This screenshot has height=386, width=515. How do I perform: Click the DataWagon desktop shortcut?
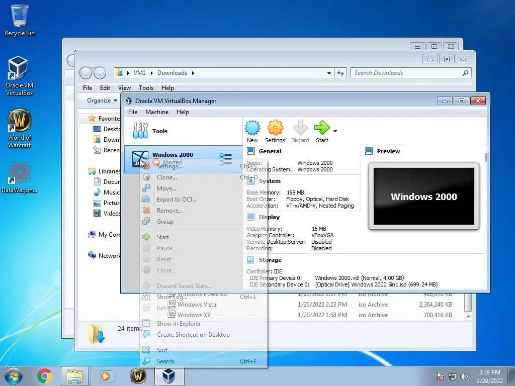pyautogui.click(x=20, y=177)
